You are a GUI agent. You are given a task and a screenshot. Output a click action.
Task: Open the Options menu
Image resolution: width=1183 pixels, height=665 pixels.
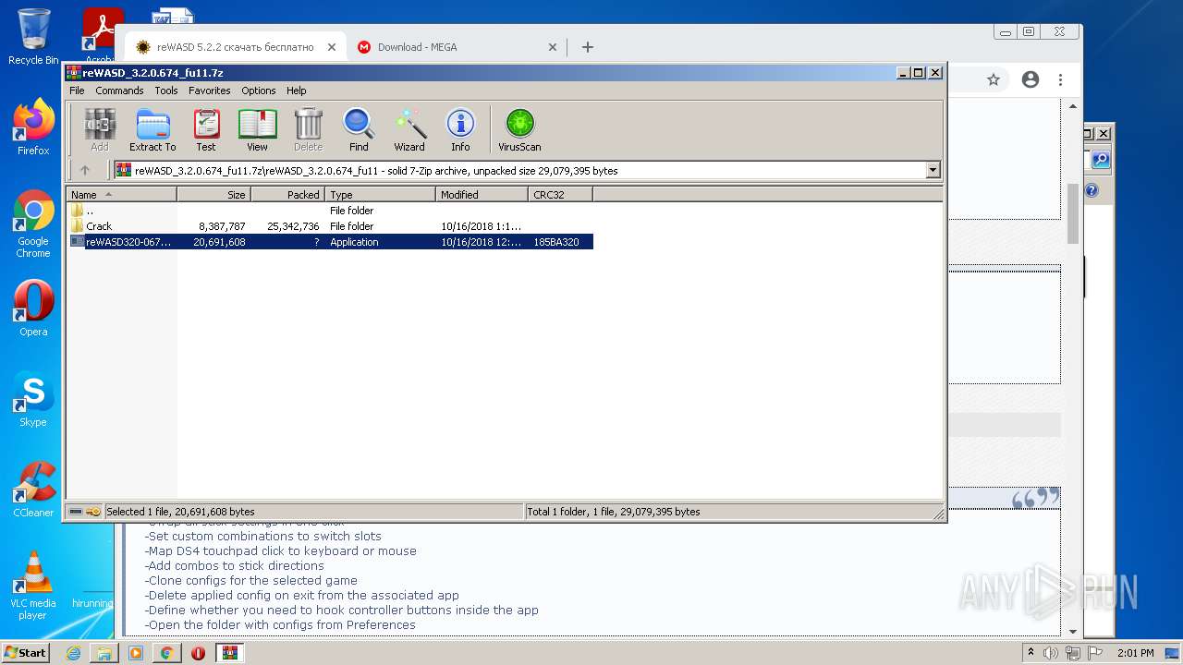point(259,91)
